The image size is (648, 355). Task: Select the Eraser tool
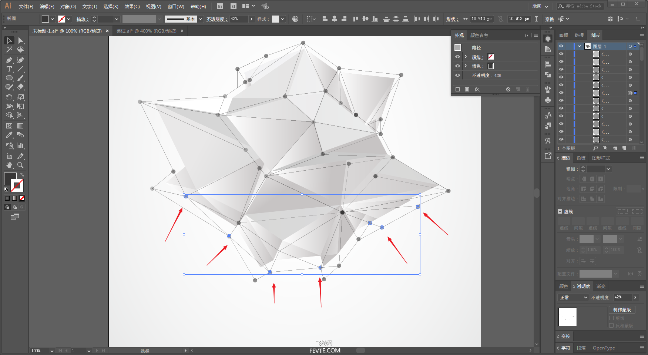pyautogui.click(x=21, y=87)
